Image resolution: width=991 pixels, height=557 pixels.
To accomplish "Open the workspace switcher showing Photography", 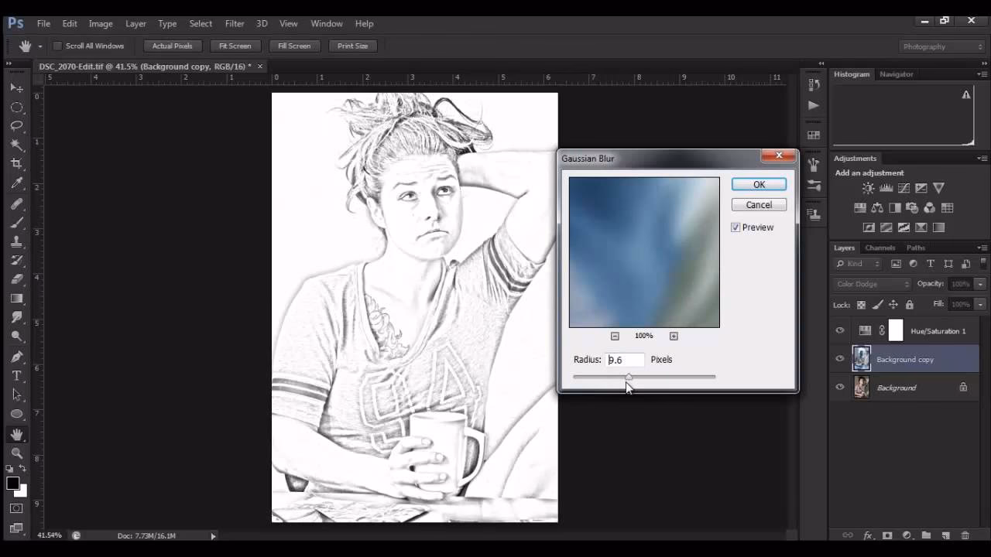I will pos(940,46).
